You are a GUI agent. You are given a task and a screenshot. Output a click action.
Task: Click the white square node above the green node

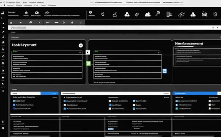(88, 53)
